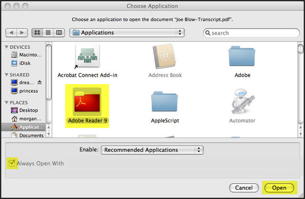The image size is (305, 199).
Task: Open the Enable Recommended Applications dropdown
Action: pyautogui.click(x=152, y=150)
